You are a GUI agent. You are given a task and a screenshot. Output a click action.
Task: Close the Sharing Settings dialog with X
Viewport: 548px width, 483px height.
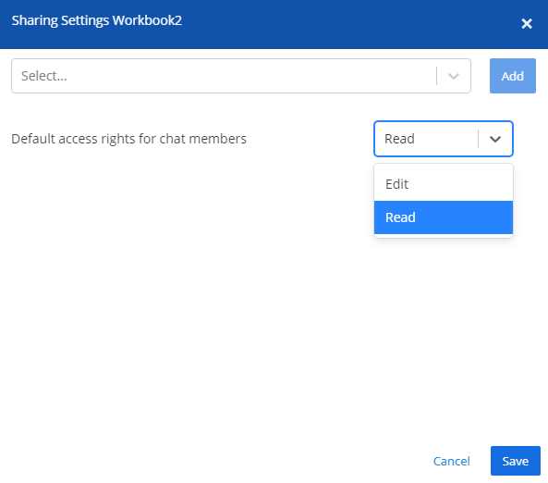(527, 24)
